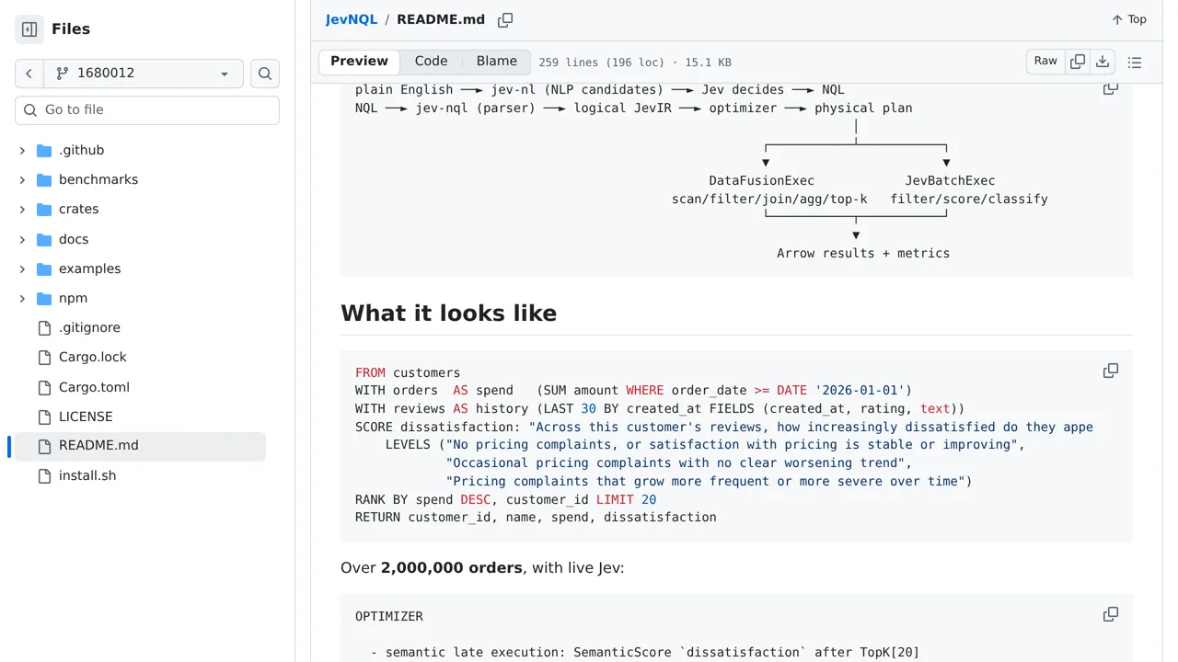
Task: Copy the FROM customers query block
Action: click(1111, 371)
